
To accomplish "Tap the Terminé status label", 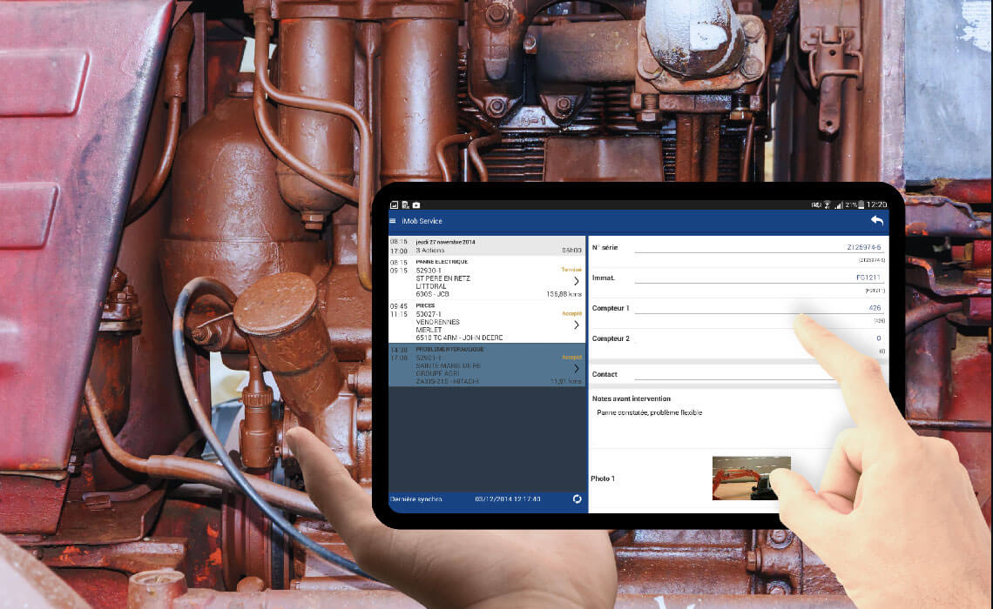I will (x=571, y=270).
